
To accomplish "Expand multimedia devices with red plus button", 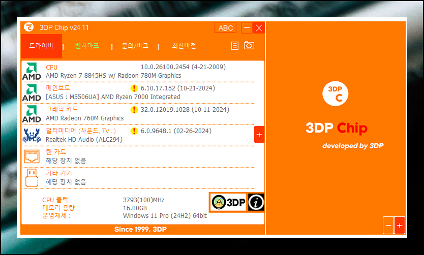I will [x=259, y=135].
